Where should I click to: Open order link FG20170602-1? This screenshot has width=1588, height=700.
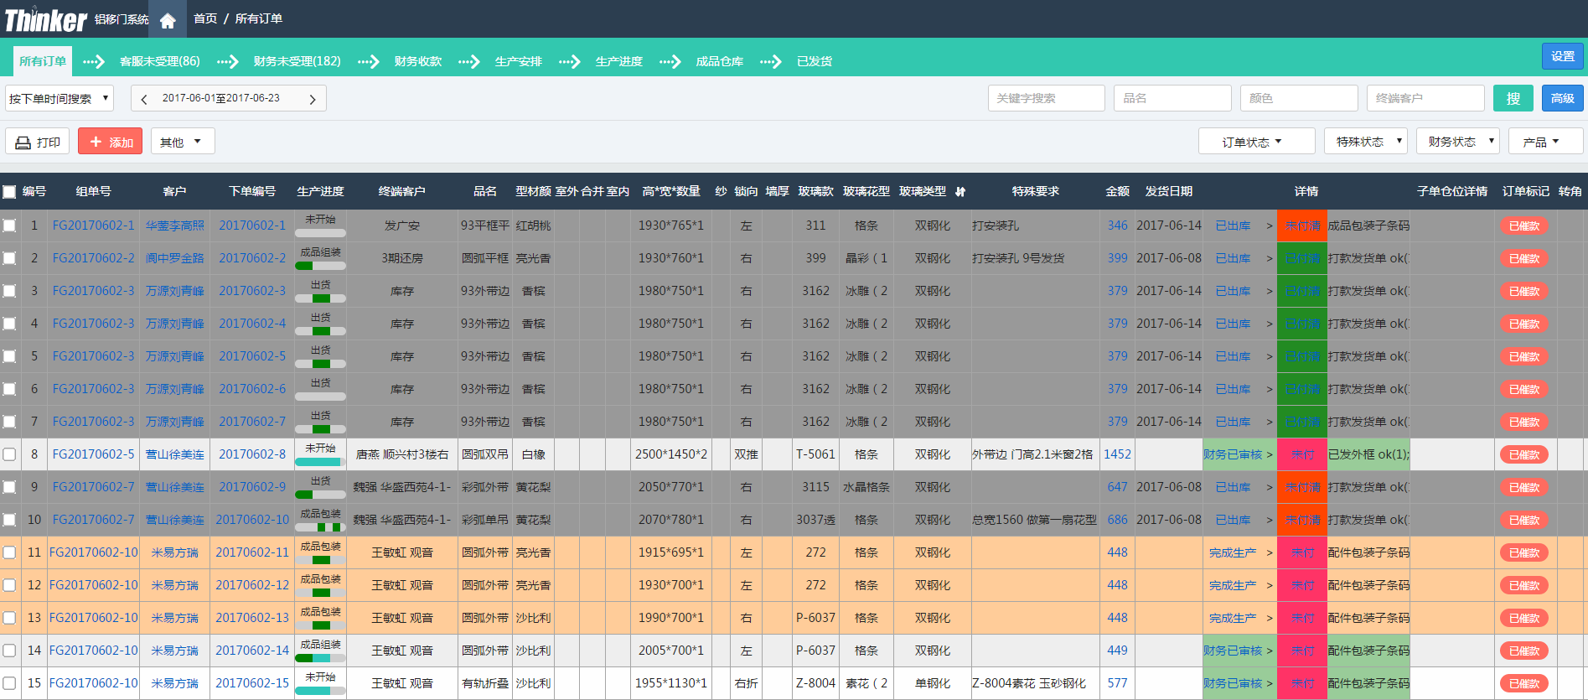tap(93, 226)
